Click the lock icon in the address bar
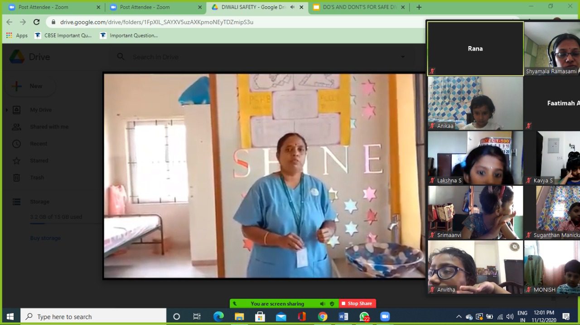Viewport: 580px width, 325px height. click(53, 22)
